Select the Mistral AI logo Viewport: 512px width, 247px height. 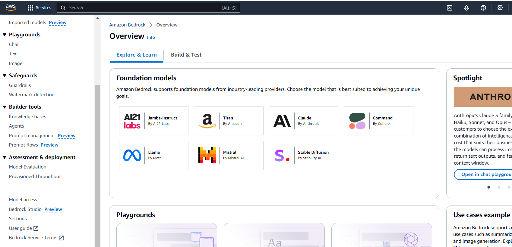click(207, 155)
